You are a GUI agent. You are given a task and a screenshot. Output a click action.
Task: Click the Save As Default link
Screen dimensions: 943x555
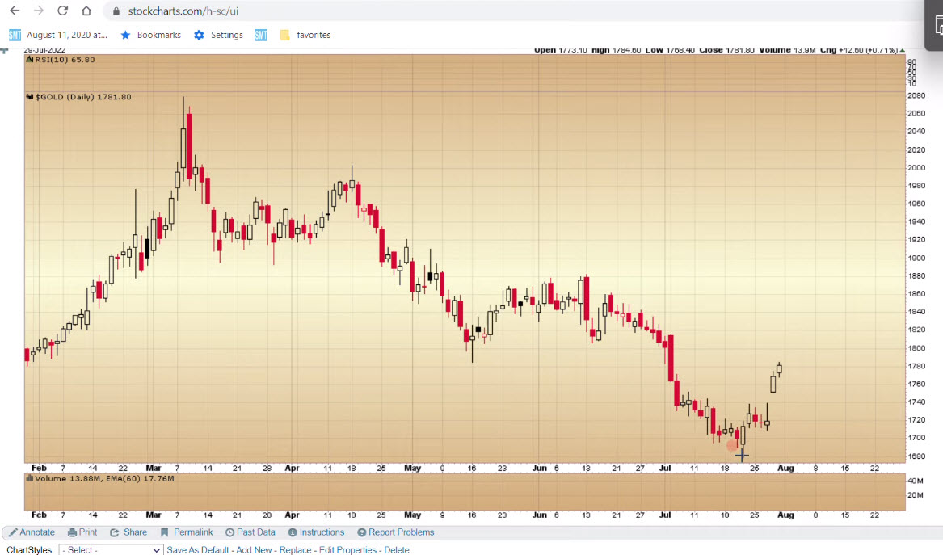click(x=198, y=550)
